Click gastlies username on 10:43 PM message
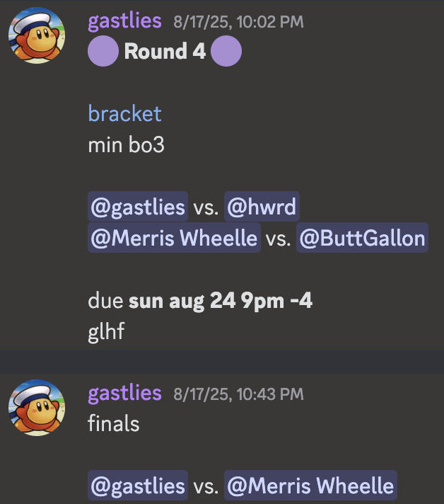 [124, 394]
